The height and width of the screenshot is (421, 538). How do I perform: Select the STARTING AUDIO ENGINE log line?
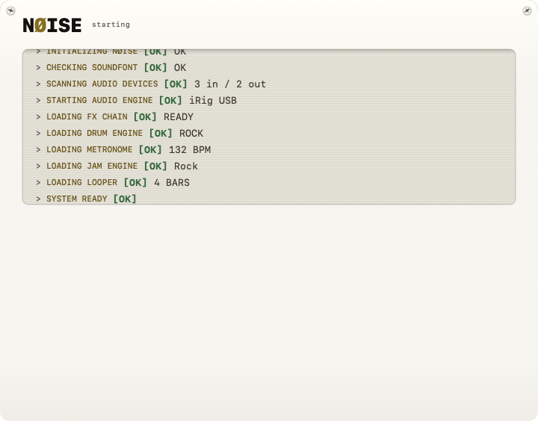point(269,101)
